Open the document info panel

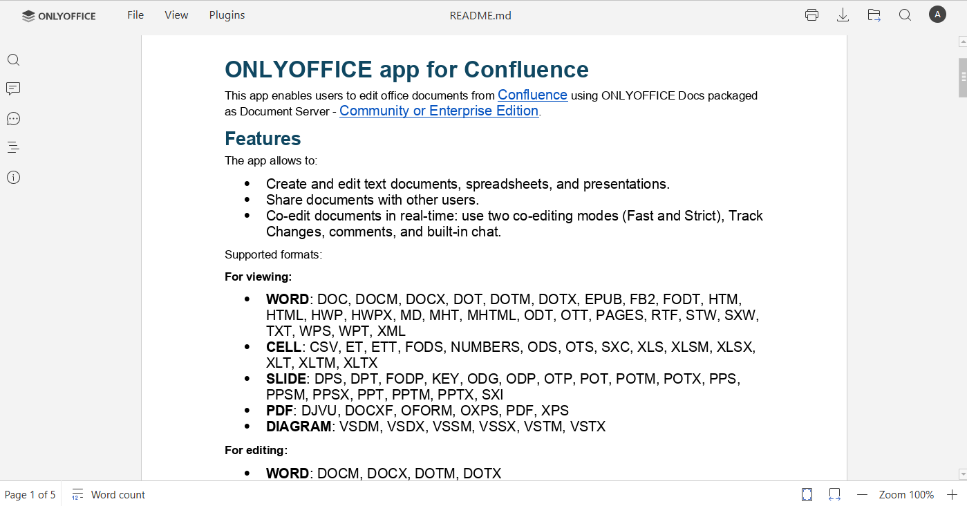click(x=13, y=178)
